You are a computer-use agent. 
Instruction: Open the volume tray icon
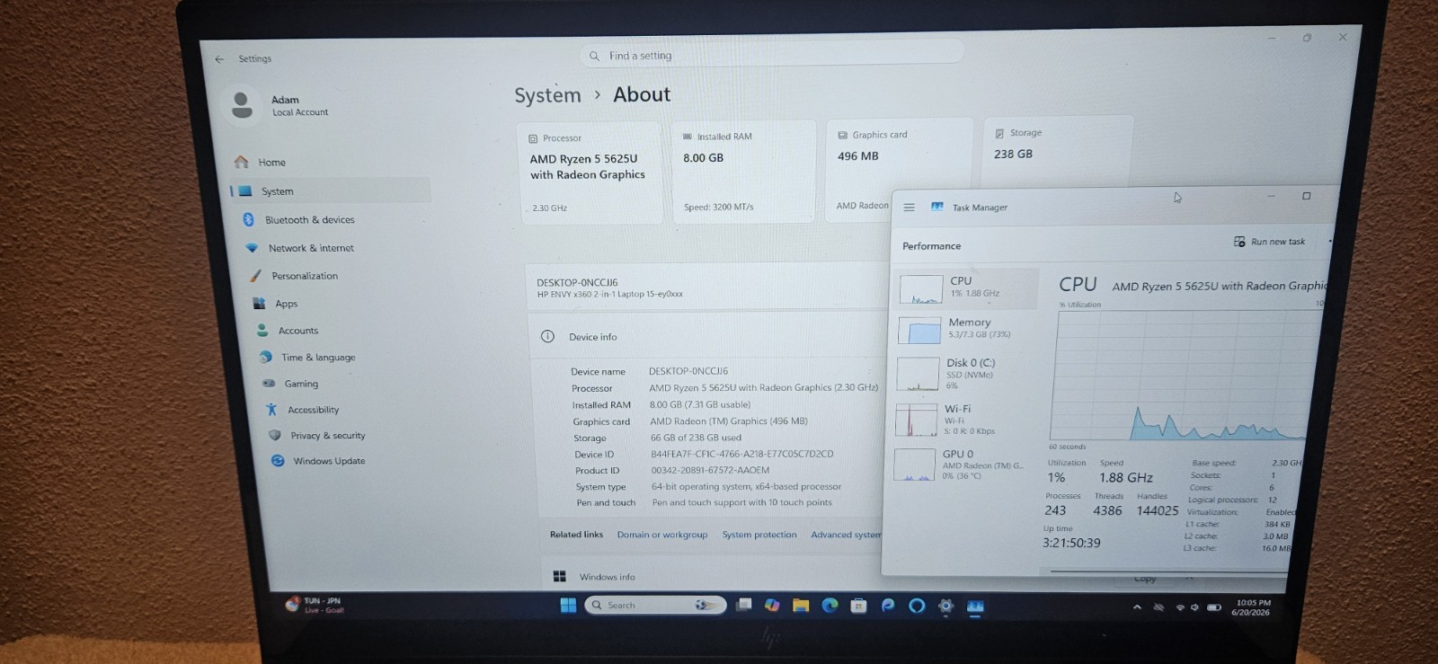pos(1194,608)
